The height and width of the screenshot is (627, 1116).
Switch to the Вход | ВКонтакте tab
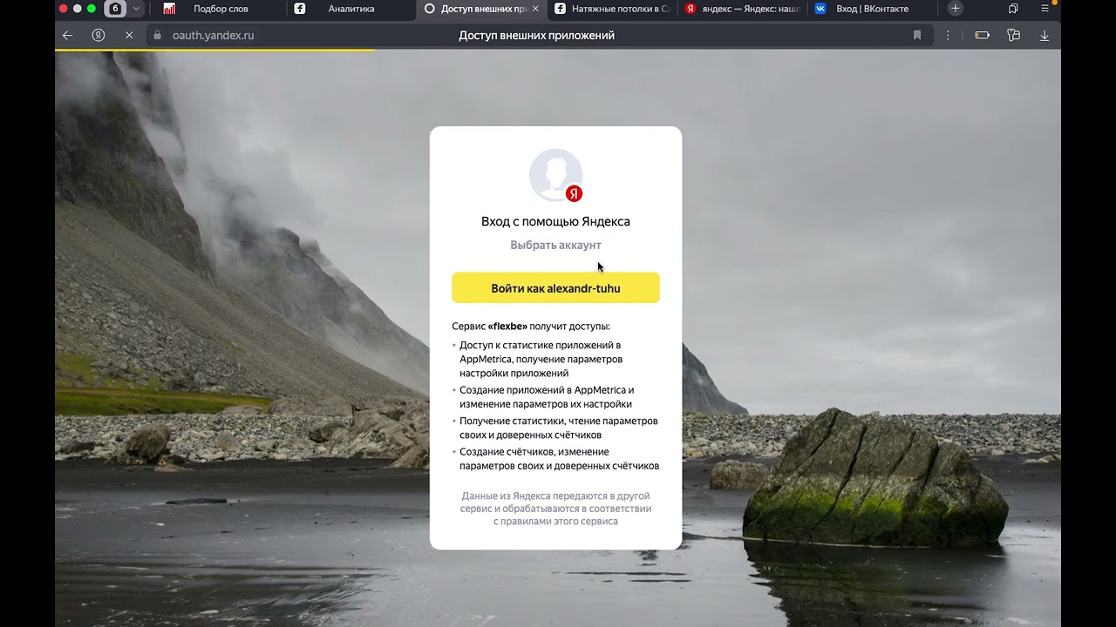872,9
